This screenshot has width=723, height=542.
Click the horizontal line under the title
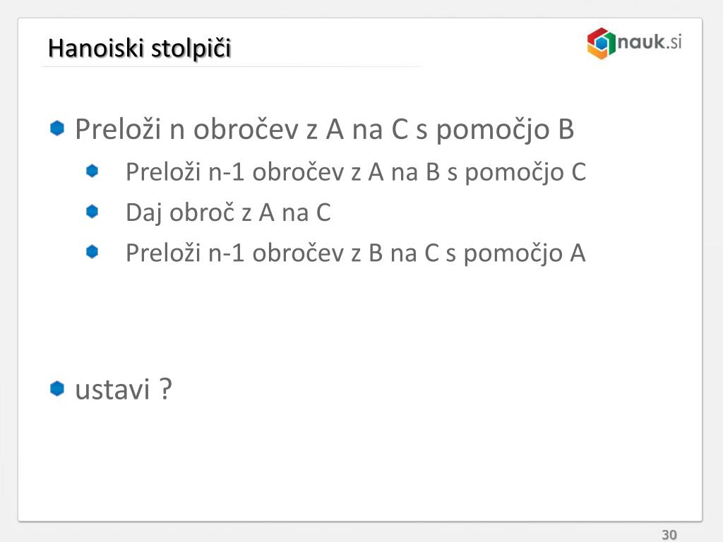pos(232,67)
